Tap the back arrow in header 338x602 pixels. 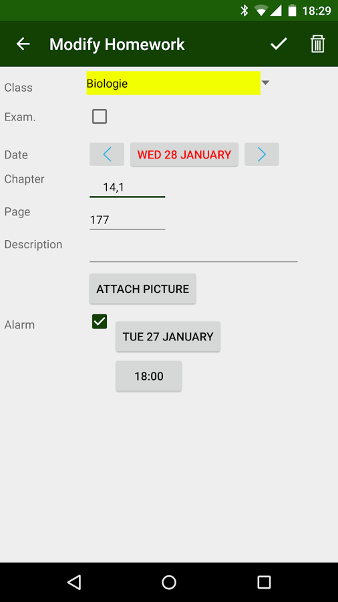point(23,44)
